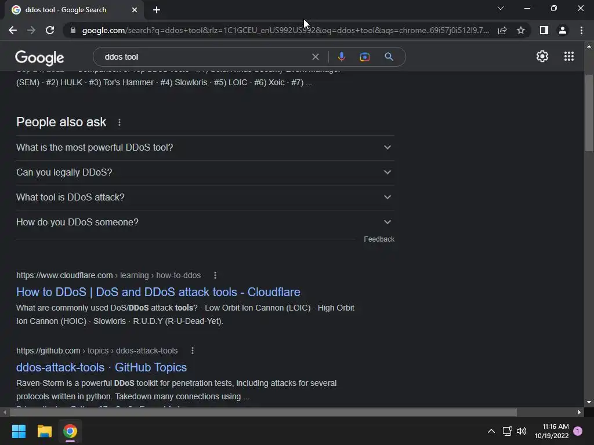Reload the Google search page
Viewport: 594px width, 445px height.
coord(50,30)
